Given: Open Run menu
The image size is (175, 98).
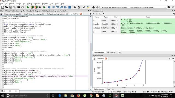Looking at the screenshot, I should [x=24, y=4].
